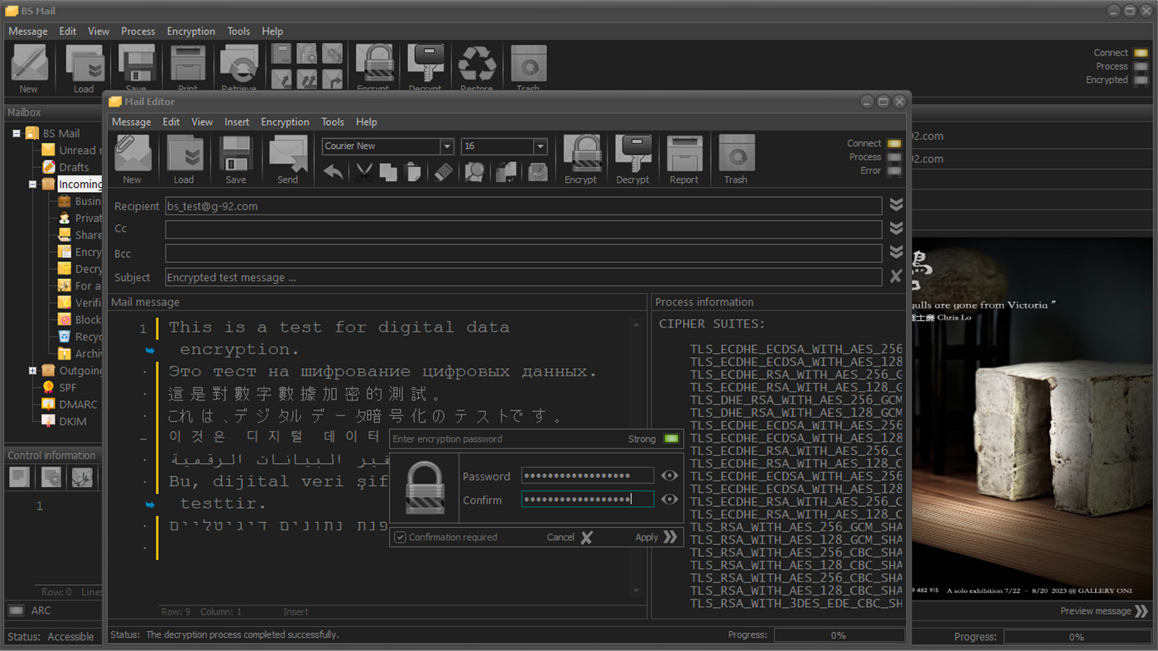
Task: Toggle the Confirmation required checkbox
Action: click(401, 538)
